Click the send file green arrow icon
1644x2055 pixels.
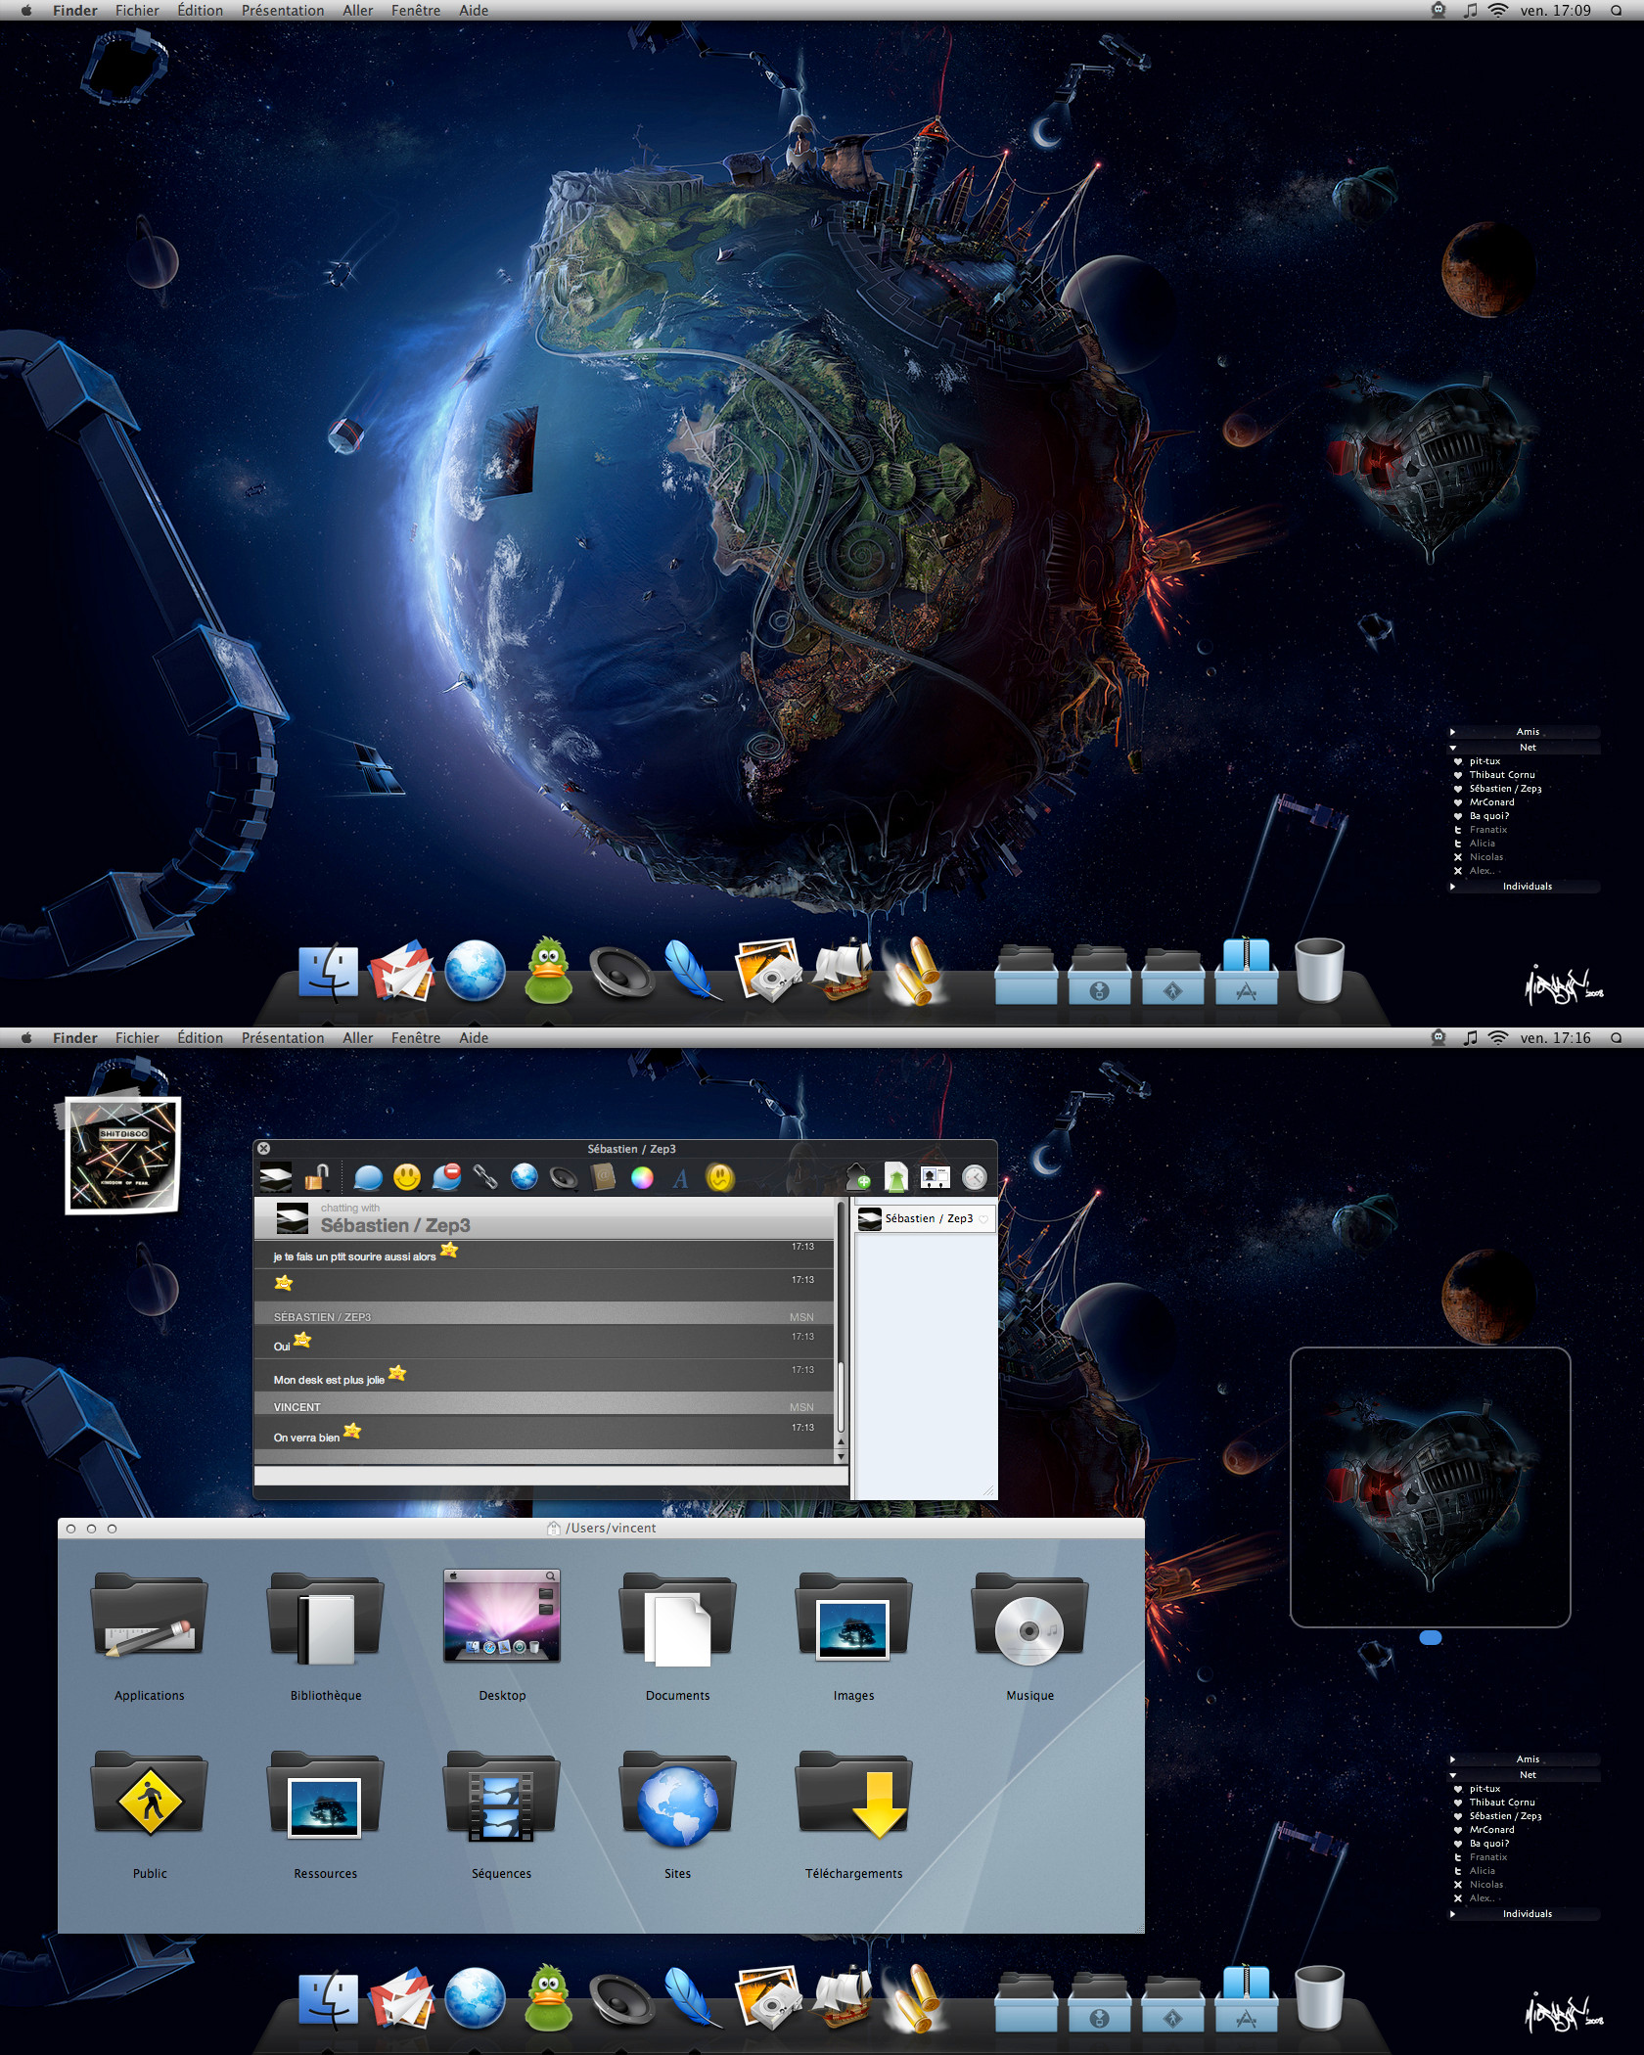click(896, 1176)
